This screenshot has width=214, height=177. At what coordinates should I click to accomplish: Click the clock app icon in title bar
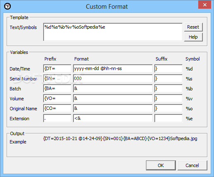(x=7, y=6)
